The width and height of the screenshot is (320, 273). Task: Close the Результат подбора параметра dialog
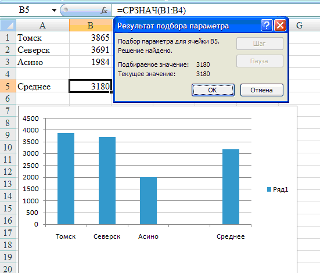pos(280,26)
